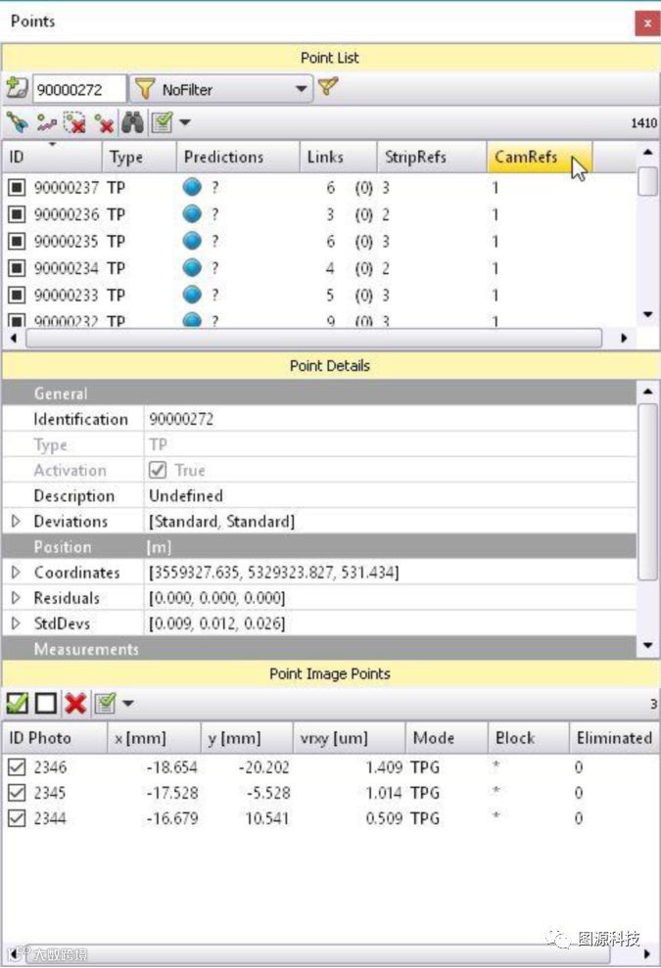Viewport: 661px width, 968px height.
Task: Click the deselect with red X icon
Action: pos(74,123)
